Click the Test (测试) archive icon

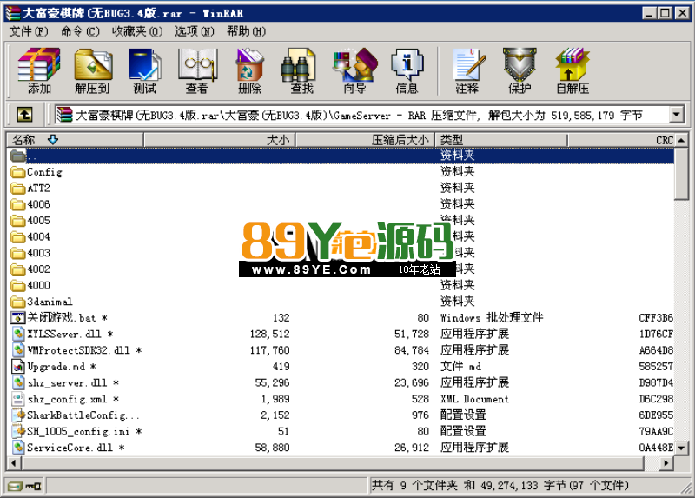(144, 71)
